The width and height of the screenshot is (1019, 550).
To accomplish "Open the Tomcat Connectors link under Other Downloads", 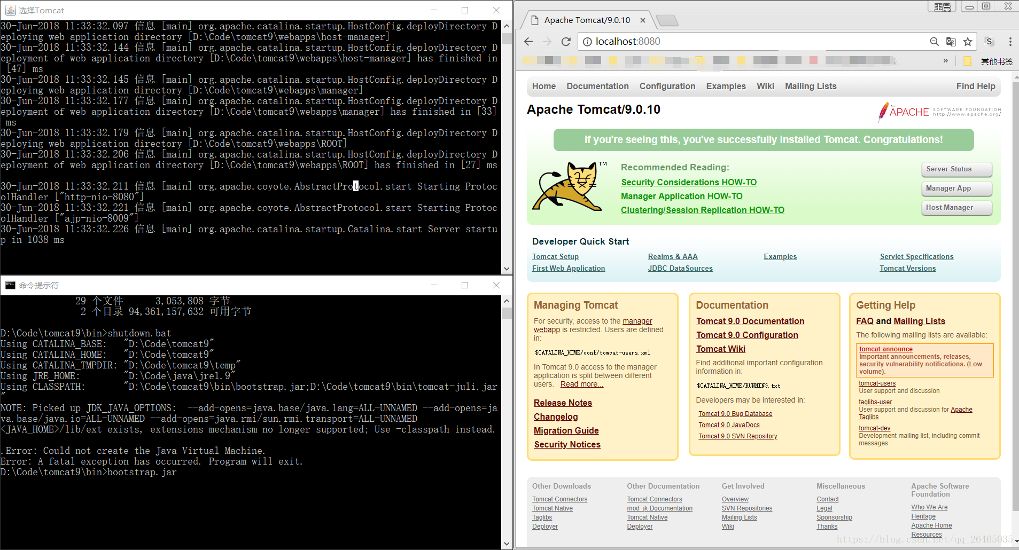I will [x=559, y=499].
